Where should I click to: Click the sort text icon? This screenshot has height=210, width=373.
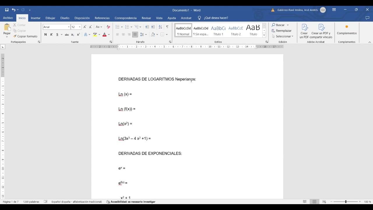click(x=160, y=27)
